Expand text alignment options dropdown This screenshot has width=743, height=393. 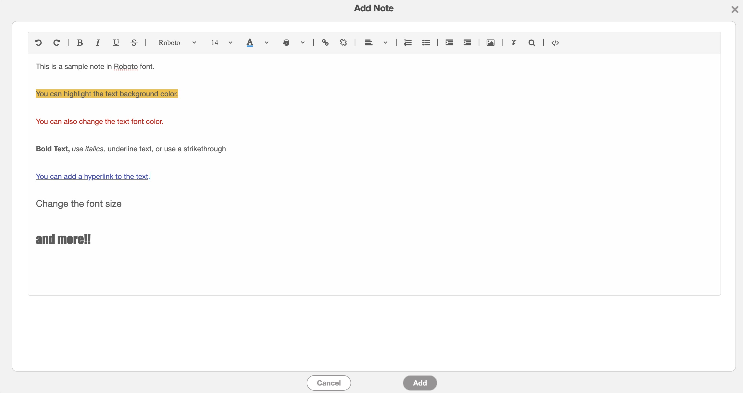385,43
